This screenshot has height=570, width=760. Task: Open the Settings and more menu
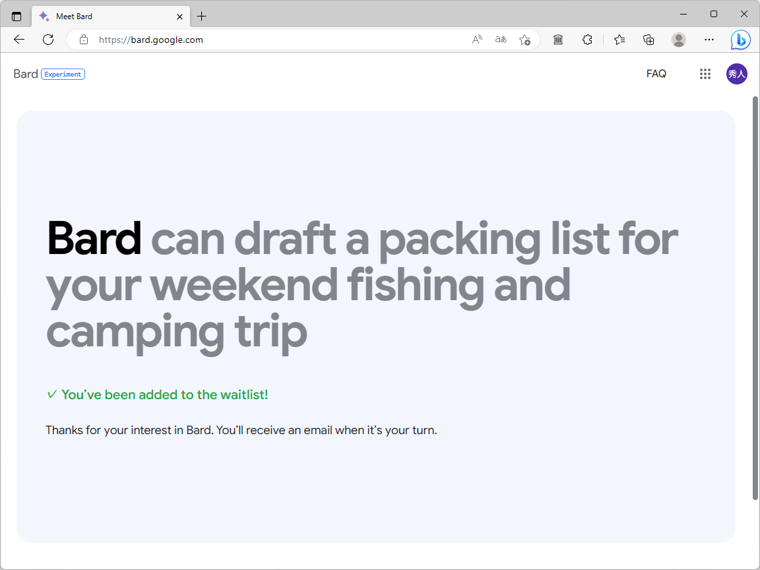tap(709, 40)
